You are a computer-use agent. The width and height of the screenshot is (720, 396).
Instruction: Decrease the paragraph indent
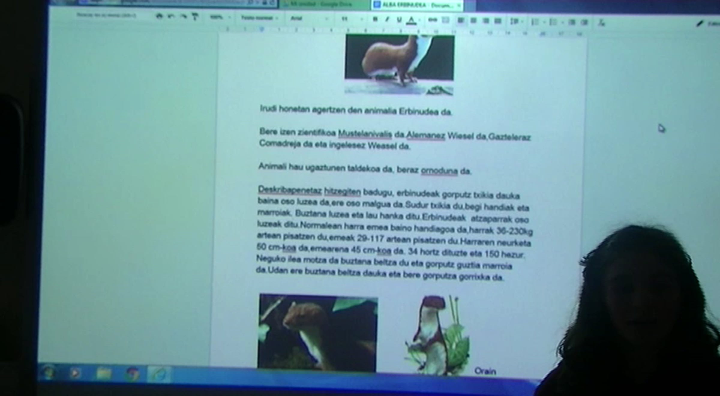[571, 22]
